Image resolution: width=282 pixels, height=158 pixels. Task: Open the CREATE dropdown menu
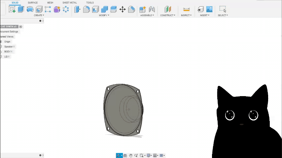coord(39,15)
